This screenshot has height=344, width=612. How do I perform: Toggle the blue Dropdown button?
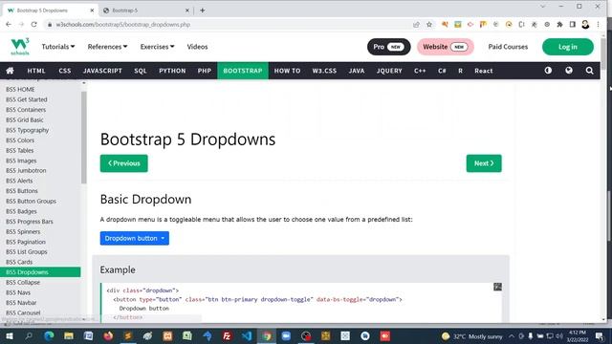pyautogui.click(x=134, y=238)
